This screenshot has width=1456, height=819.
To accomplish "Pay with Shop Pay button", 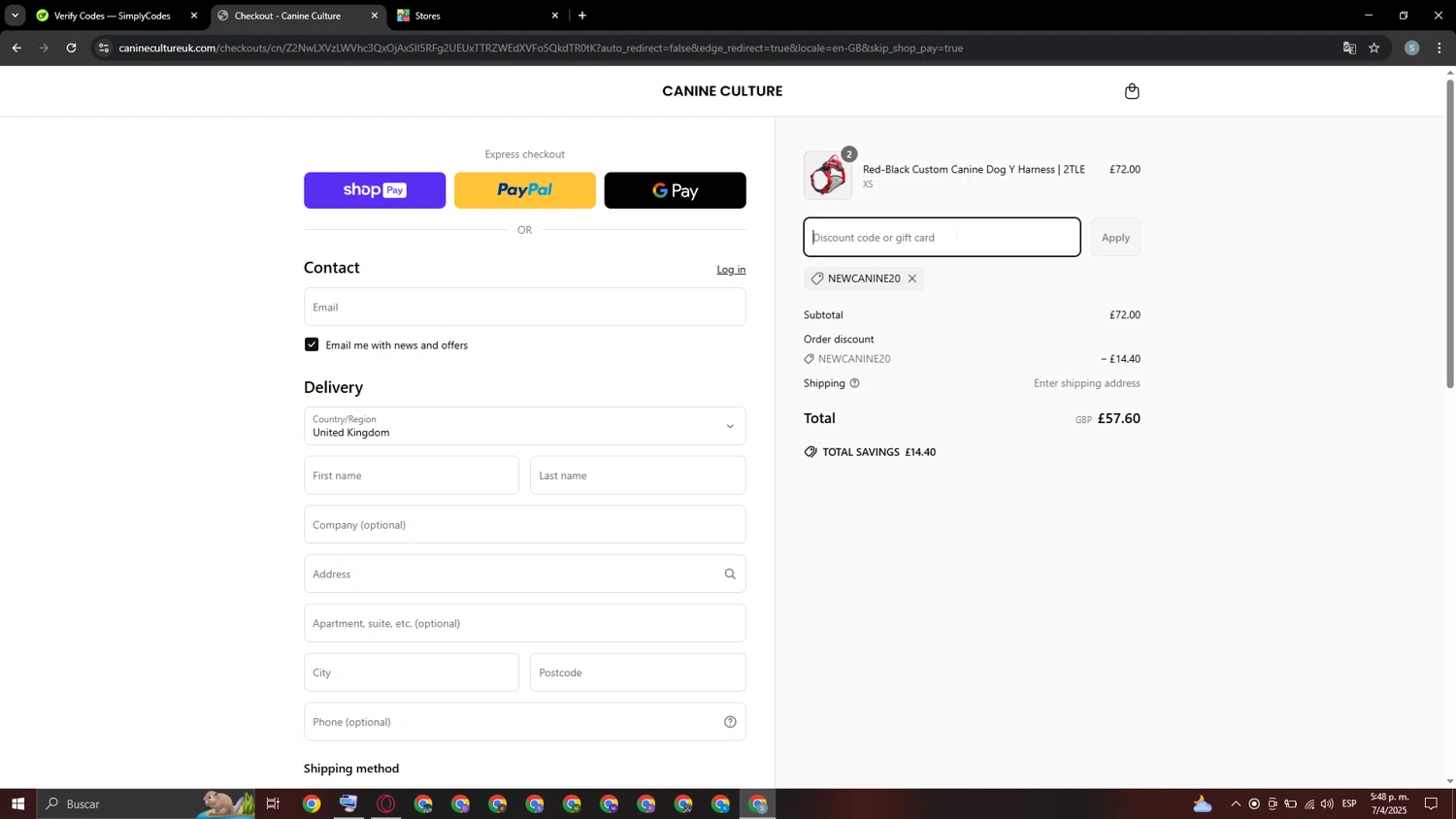I will pyautogui.click(x=375, y=190).
